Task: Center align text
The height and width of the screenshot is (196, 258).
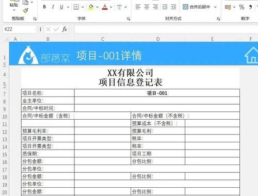Action: tap(147, 7)
